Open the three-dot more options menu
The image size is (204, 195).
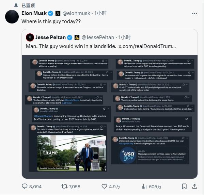point(194,13)
